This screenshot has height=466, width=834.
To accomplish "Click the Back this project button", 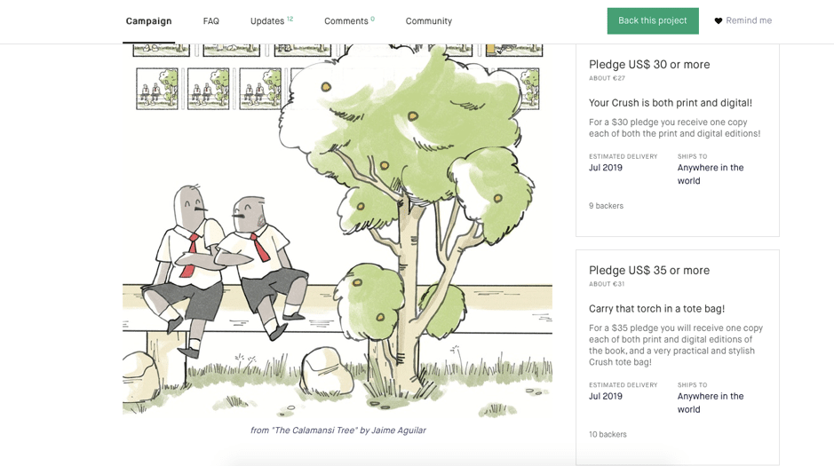I will (653, 20).
